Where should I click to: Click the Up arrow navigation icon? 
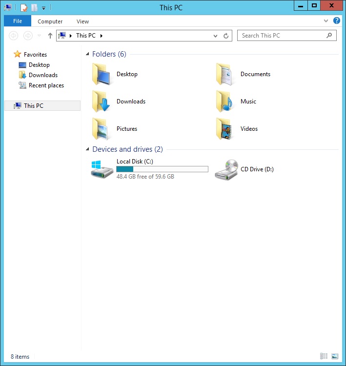[50, 36]
